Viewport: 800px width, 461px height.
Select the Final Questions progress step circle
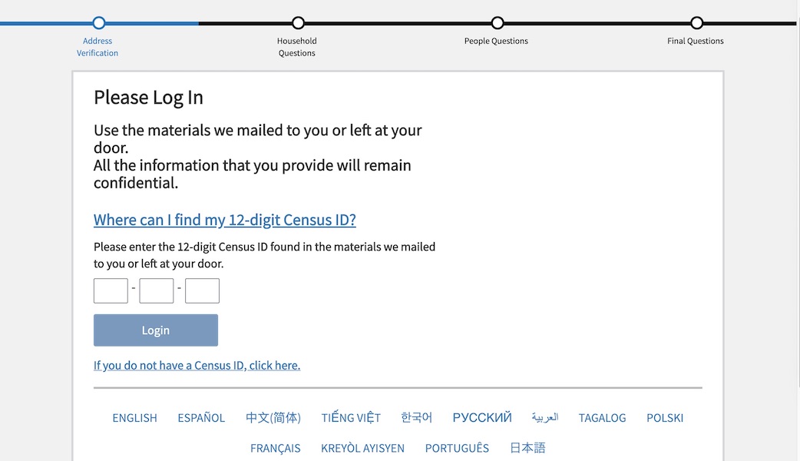(x=696, y=23)
